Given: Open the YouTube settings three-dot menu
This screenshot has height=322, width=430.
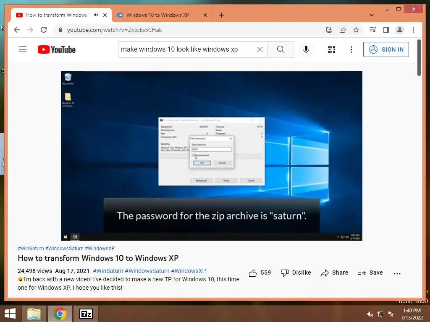Looking at the screenshot, I should point(351,49).
